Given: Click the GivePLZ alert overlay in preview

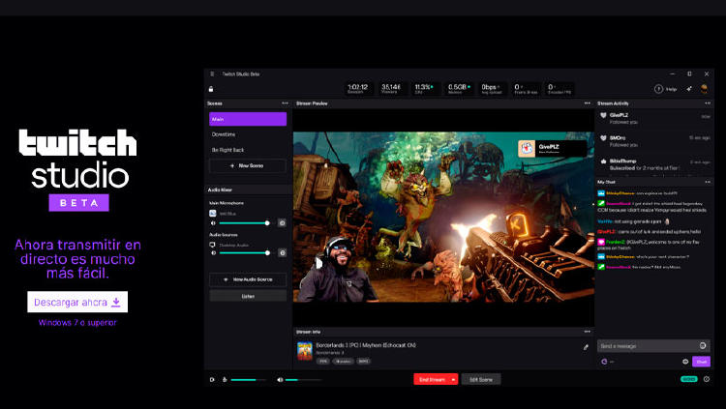Looking at the screenshot, I should [x=552, y=149].
